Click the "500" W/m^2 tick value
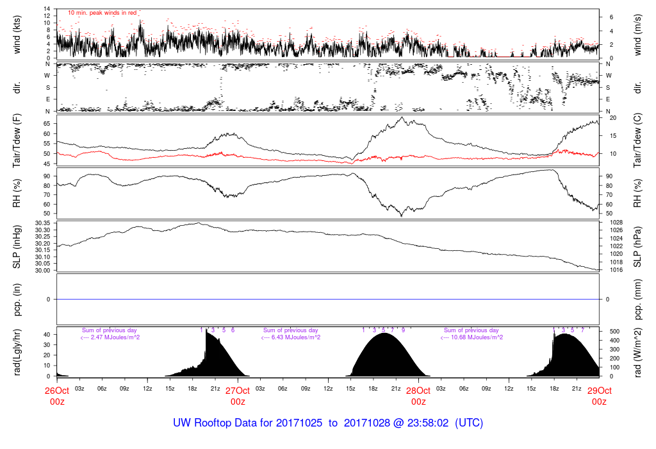 pos(614,332)
